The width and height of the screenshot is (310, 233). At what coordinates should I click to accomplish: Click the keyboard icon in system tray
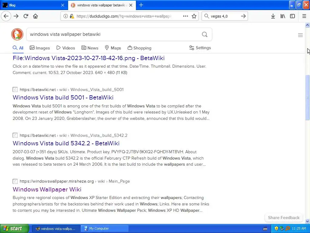click(265, 229)
